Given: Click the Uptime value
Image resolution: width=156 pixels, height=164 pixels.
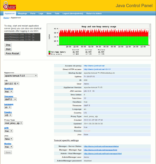Looking at the screenshot, I should (x=89, y=77).
